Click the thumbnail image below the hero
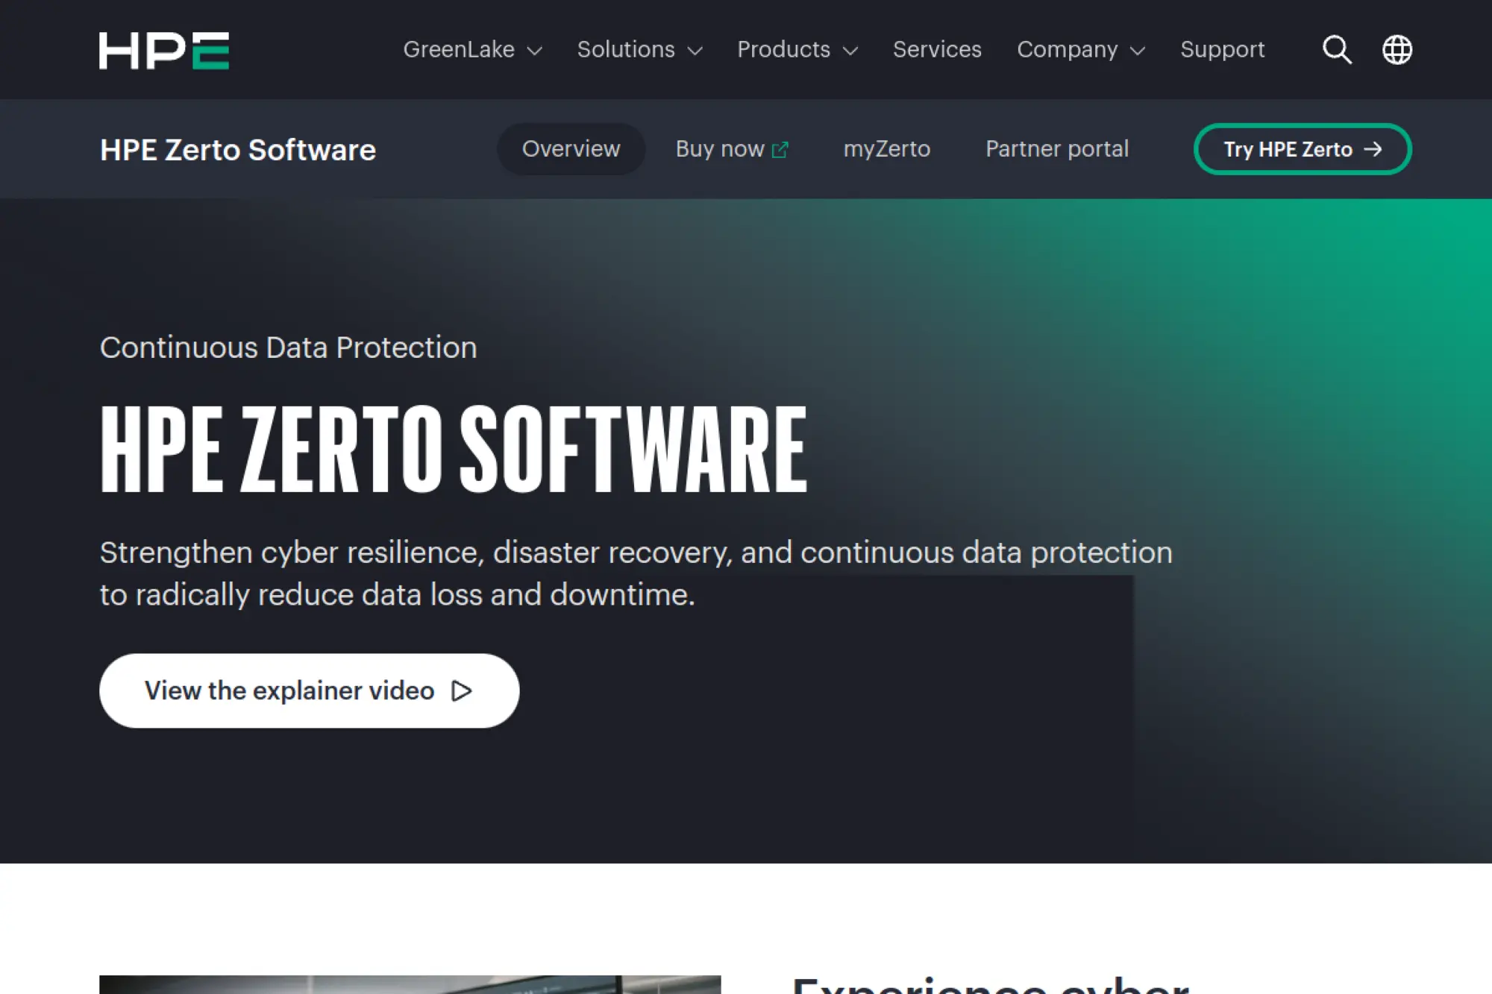This screenshot has height=994, width=1492. pos(410,984)
